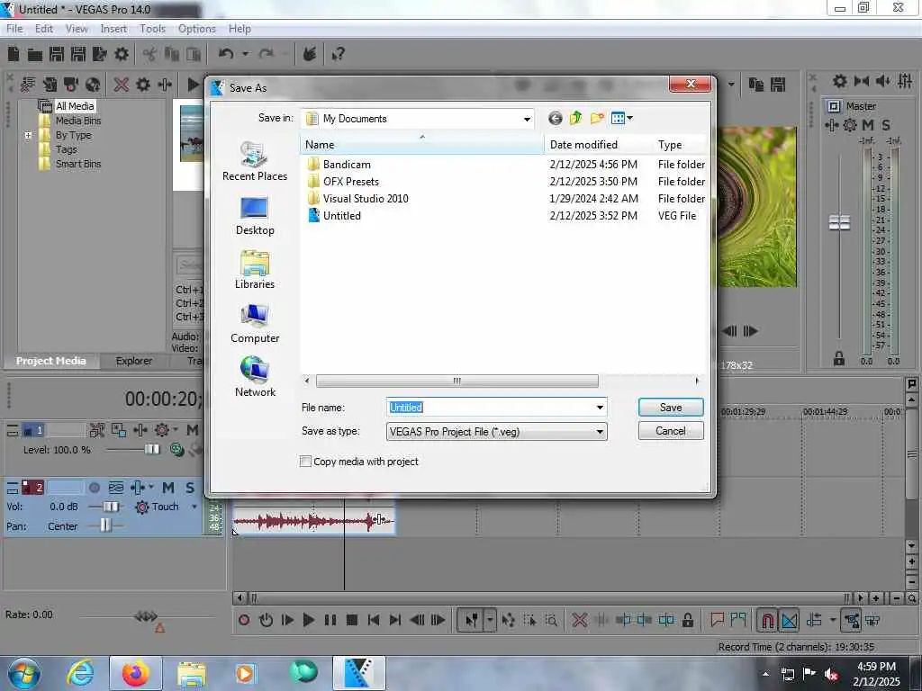This screenshot has width=922, height=691.
Task: Open Recent Places in Save As sidebar
Action: pyautogui.click(x=255, y=161)
